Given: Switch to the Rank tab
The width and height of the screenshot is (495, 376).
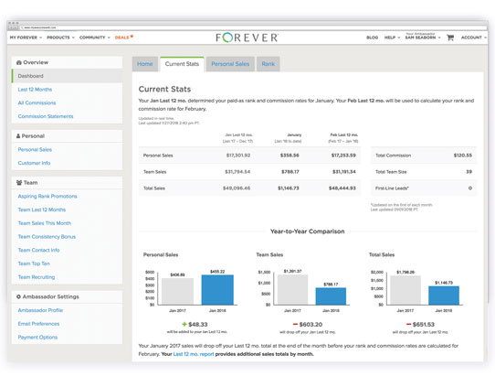Looking at the screenshot, I should click(268, 64).
